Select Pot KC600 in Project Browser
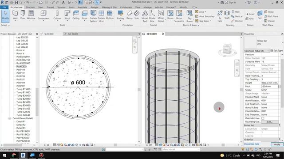 [x=21, y=67]
